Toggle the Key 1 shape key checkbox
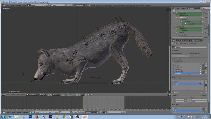Image resolution: width=211 pixels, height=119 pixels. point(203,84)
